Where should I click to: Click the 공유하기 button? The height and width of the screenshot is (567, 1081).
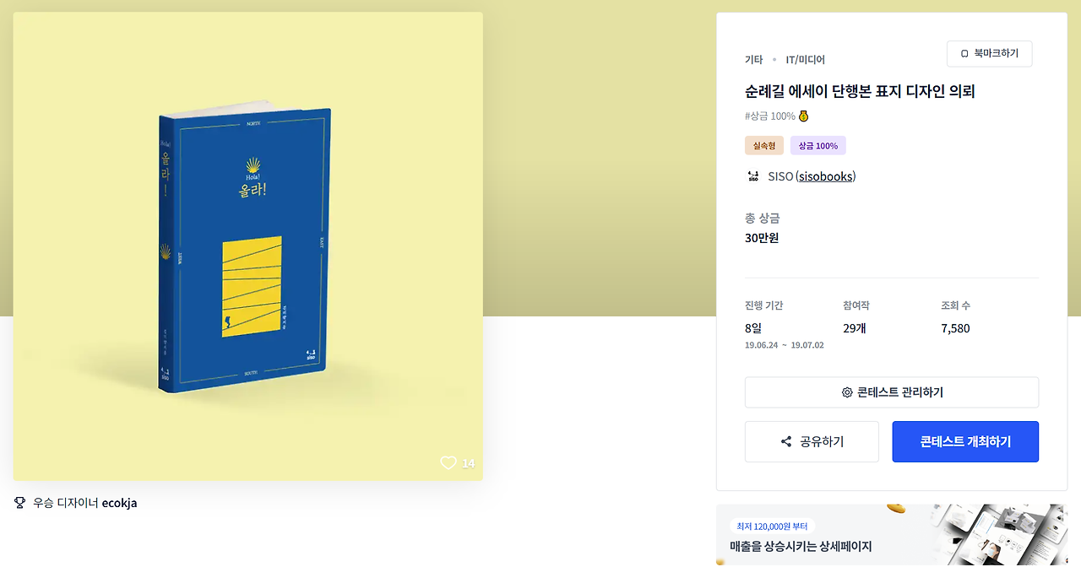[812, 441]
